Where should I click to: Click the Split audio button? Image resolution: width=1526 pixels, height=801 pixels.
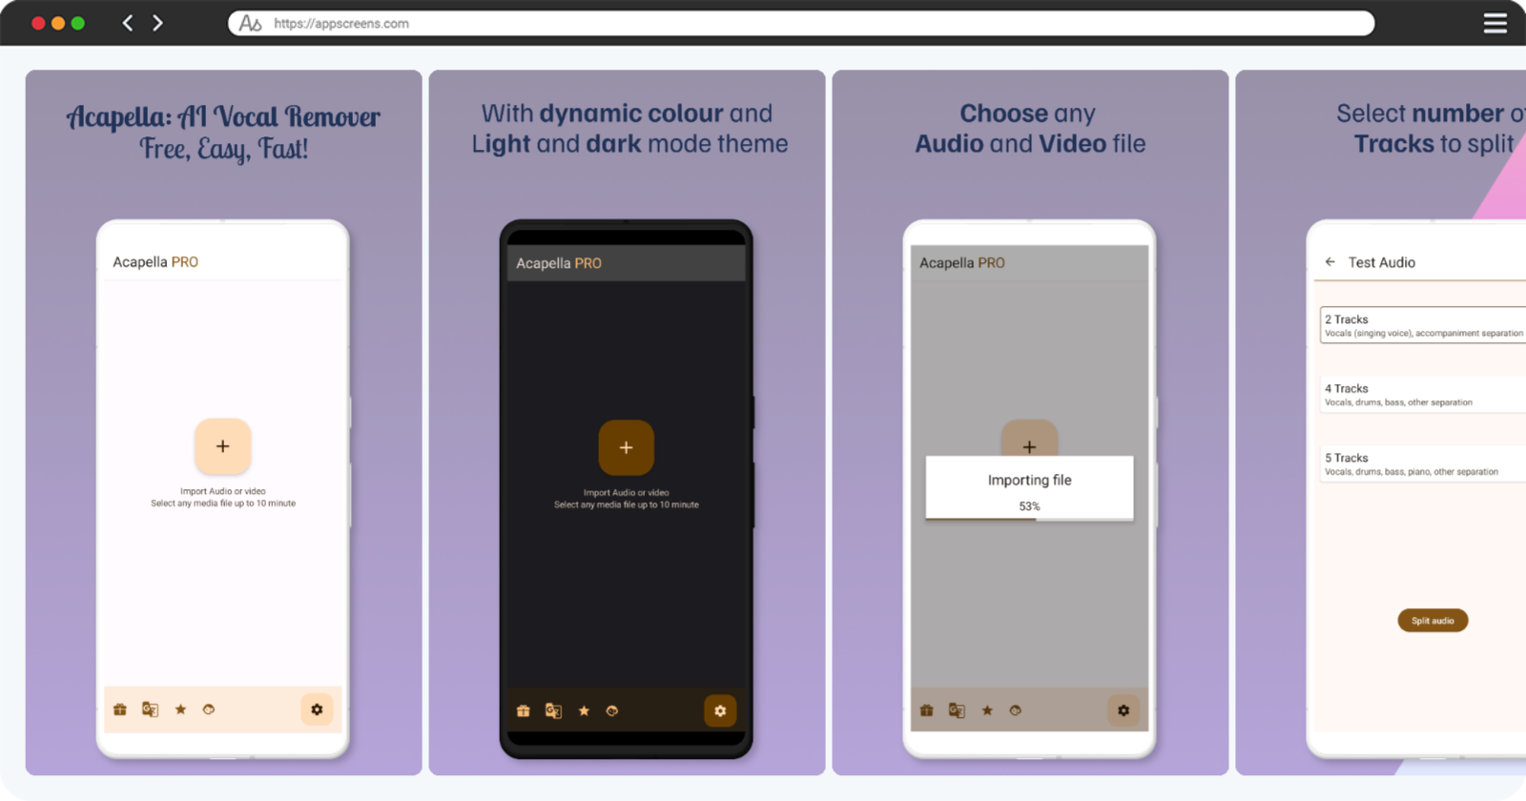coord(1433,621)
